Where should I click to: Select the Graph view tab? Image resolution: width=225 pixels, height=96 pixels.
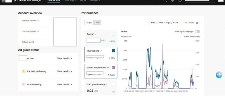click(89, 23)
